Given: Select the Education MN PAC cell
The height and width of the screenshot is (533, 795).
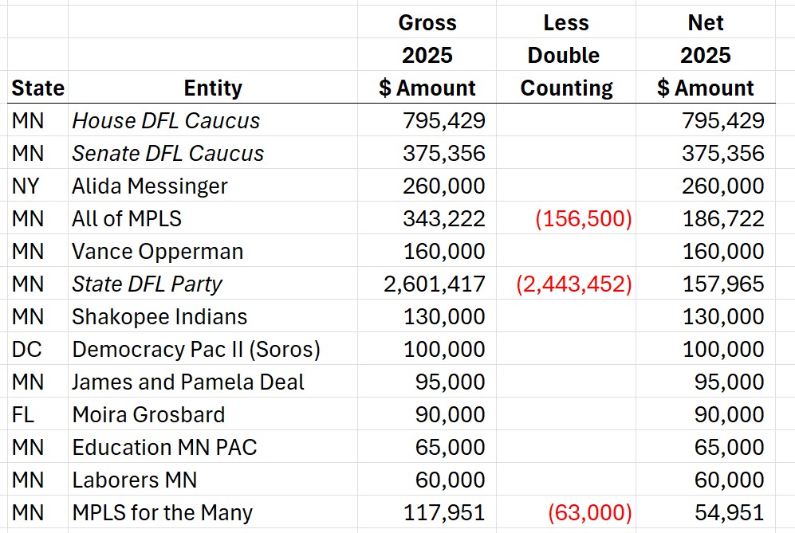Looking at the screenshot, I should click(x=212, y=447).
